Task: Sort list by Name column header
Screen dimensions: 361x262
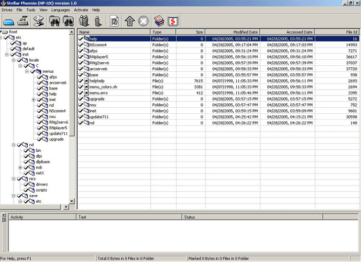Action: tap(114, 32)
